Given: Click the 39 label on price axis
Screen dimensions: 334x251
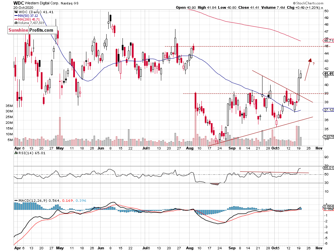Looking at the screenshot, I should pos(326,93).
